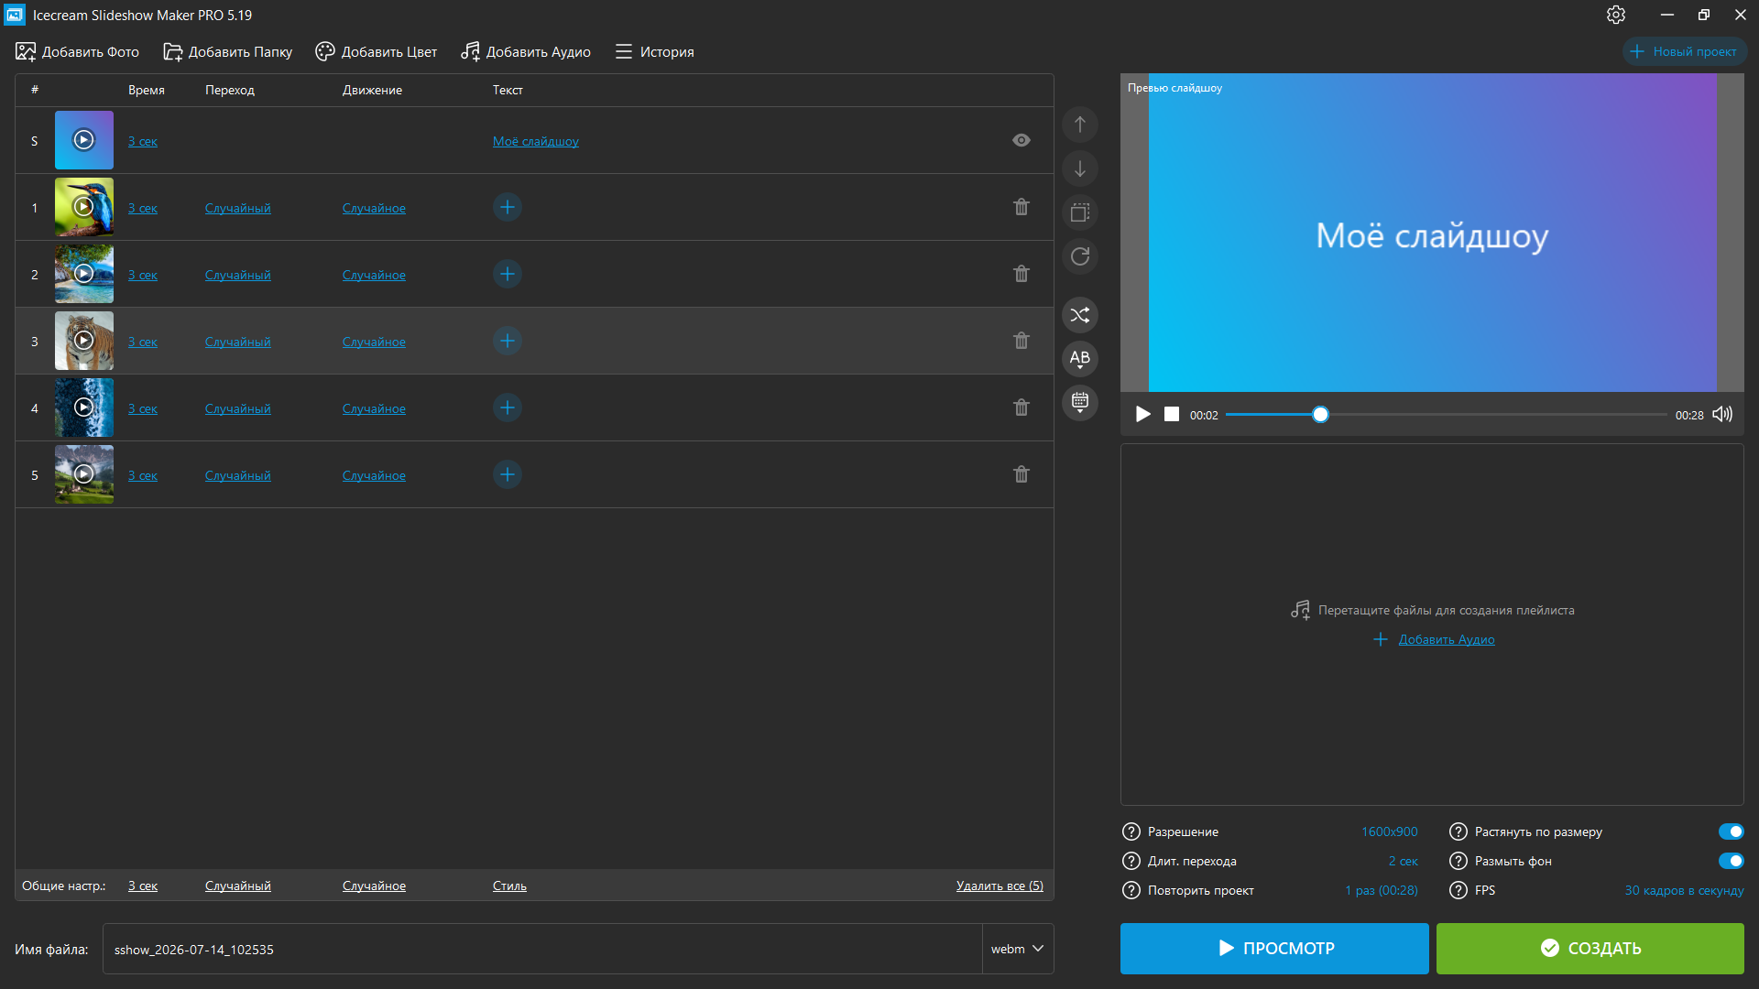Open general Стиль text settings
Image resolution: width=1759 pixels, height=989 pixels.
(x=509, y=886)
